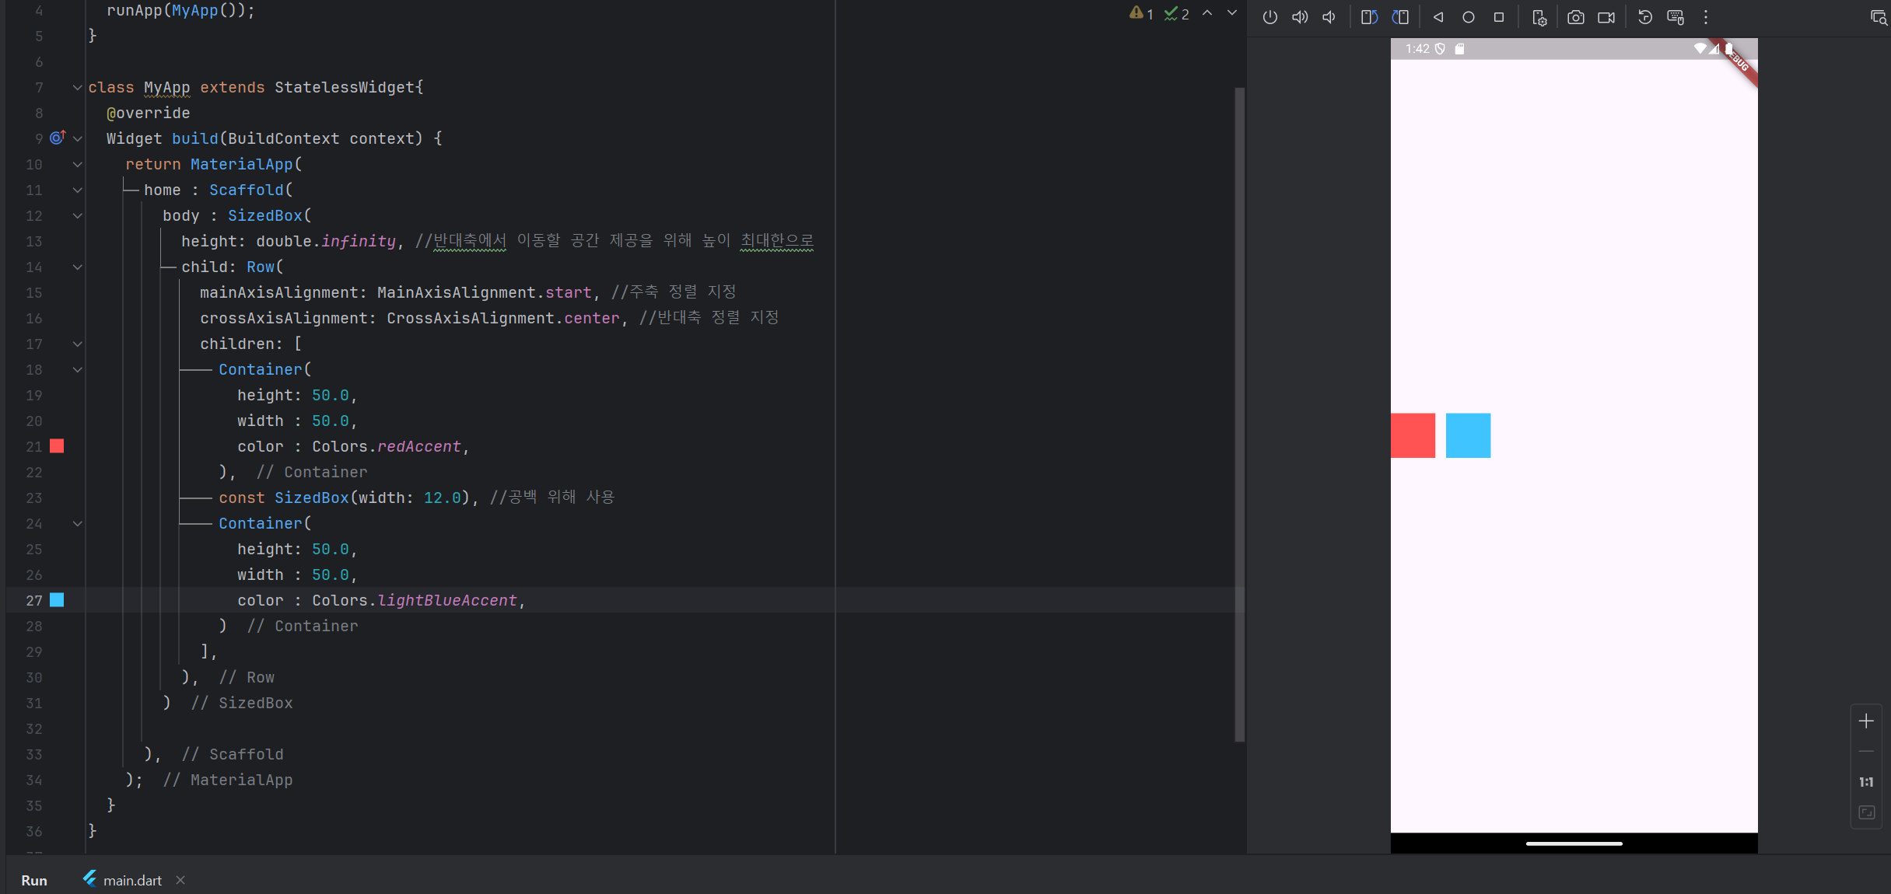1891x894 pixels.
Task: Click the emulator volume up icon
Action: pyautogui.click(x=1299, y=17)
